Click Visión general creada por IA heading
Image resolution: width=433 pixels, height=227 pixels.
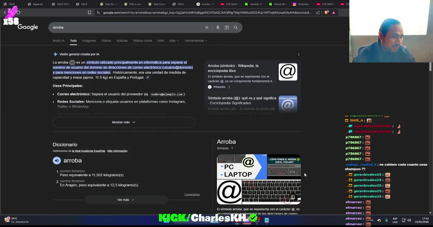pos(79,54)
